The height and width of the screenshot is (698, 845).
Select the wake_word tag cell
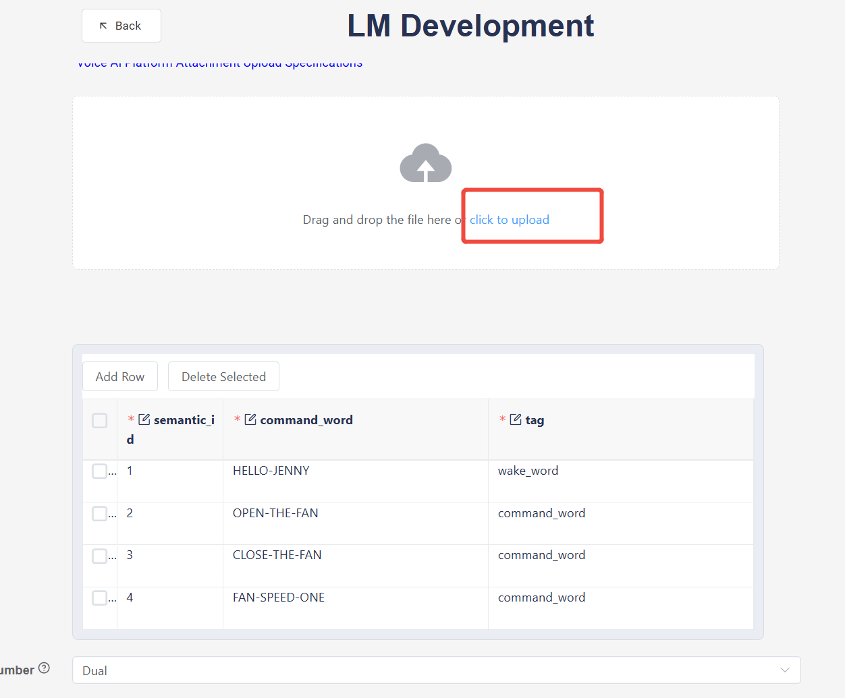pyautogui.click(x=528, y=471)
